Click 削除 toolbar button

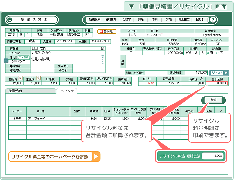coord(141,20)
